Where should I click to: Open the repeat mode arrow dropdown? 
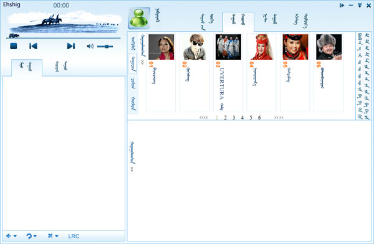pos(32,236)
